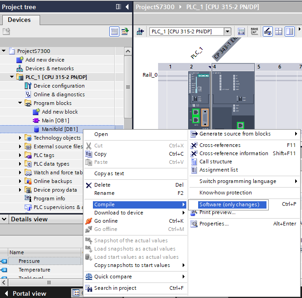Click the list view icon in the project tree toolbar
This screenshot has width=302, height=298.
point(114,31)
